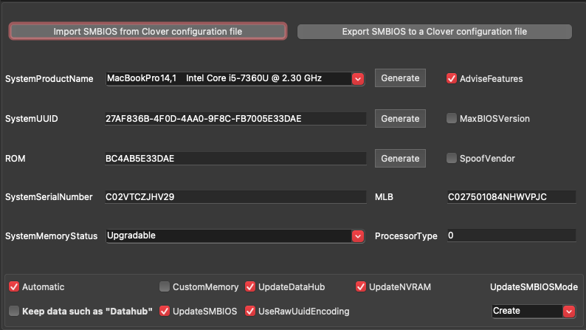Click Import SMBIOS from Clover configuration file
The height and width of the screenshot is (330, 586).
click(148, 32)
